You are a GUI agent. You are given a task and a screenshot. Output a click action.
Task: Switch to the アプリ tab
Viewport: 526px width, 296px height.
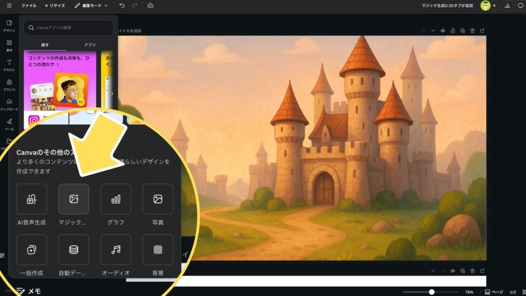pyautogui.click(x=90, y=45)
